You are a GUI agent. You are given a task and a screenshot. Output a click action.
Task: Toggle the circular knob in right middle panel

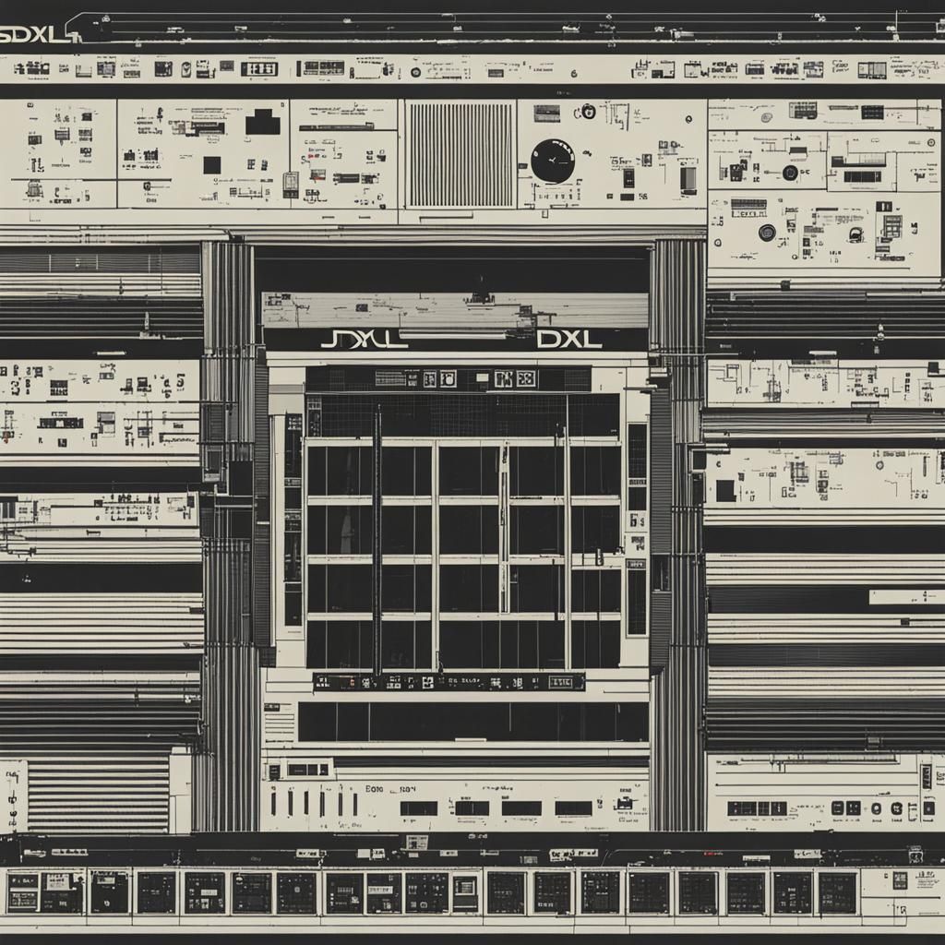[766, 232]
